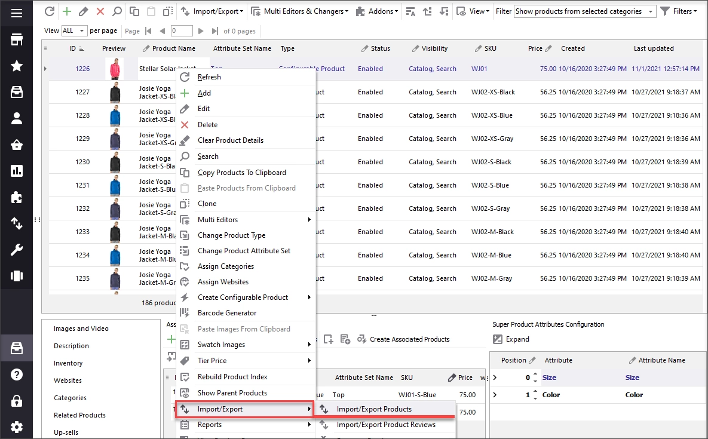Expand the Color attribute row

click(x=495, y=395)
